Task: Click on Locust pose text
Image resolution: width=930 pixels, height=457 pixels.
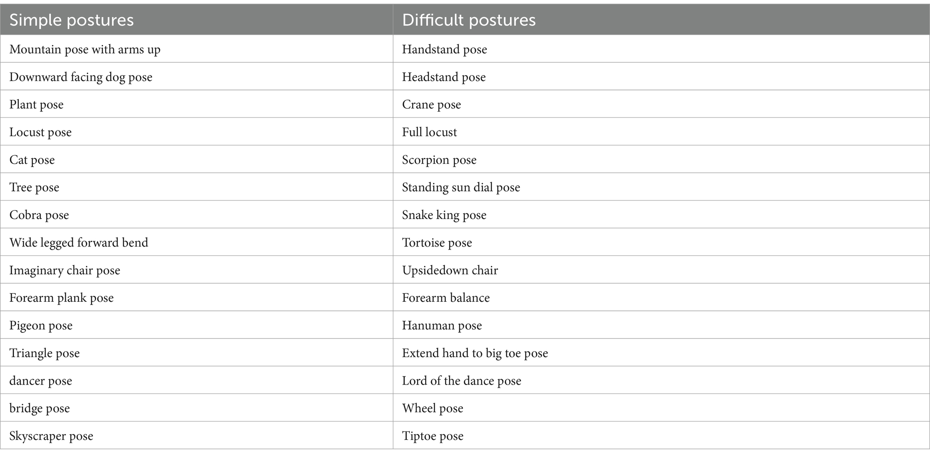Action: coord(40,132)
